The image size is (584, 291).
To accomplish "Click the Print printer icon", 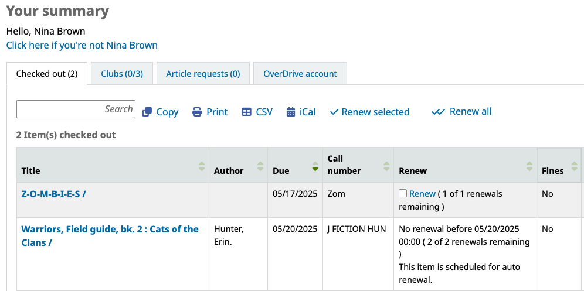I will point(197,112).
